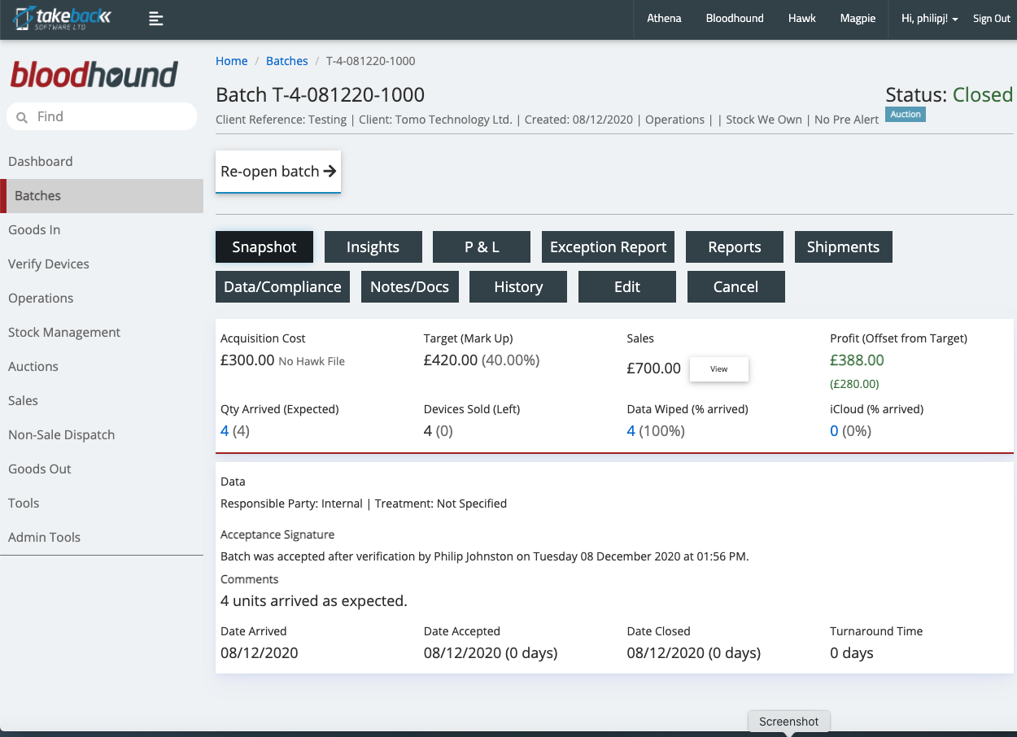Image resolution: width=1017 pixels, height=737 pixels.
Task: Open Goods Out sidebar item
Action: tap(102, 469)
